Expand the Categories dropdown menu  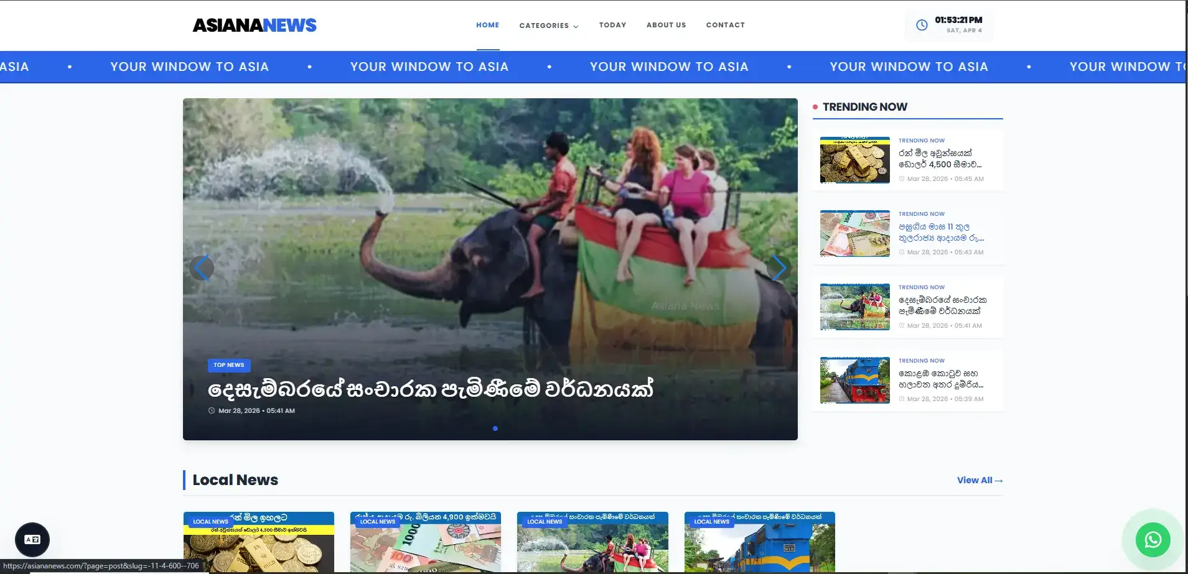548,25
